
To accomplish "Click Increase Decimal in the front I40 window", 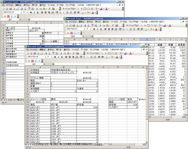I will click(91, 57).
